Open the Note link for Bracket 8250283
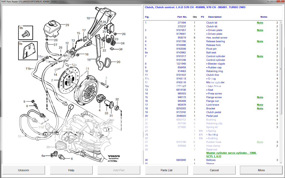The image size is (285, 178). click(260, 109)
